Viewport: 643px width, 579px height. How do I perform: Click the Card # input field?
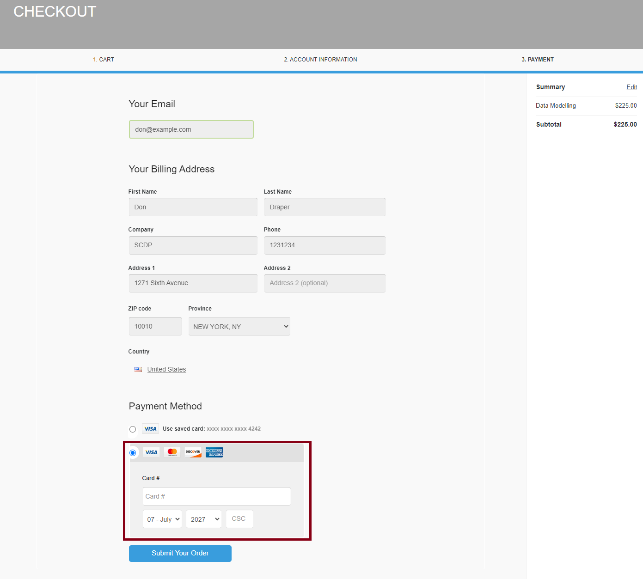point(216,496)
